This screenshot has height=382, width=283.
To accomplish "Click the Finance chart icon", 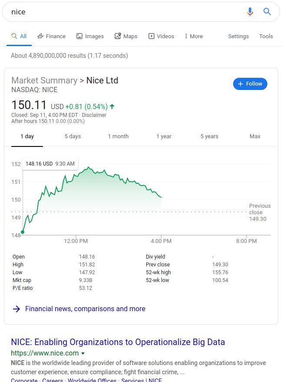I will click(40, 36).
